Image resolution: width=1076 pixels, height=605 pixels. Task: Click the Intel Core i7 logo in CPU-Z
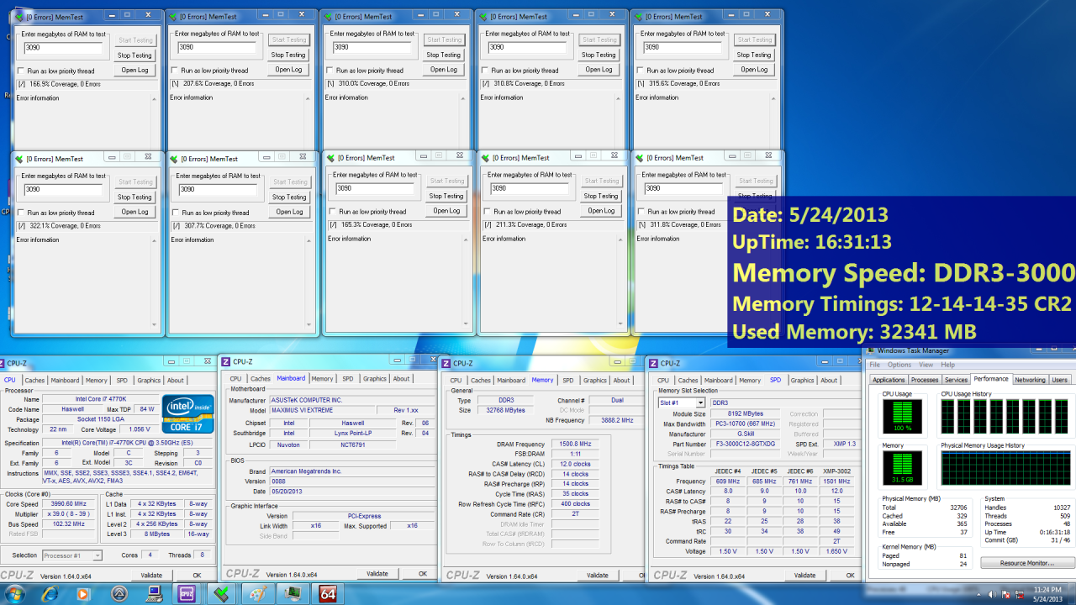pyautogui.click(x=187, y=414)
